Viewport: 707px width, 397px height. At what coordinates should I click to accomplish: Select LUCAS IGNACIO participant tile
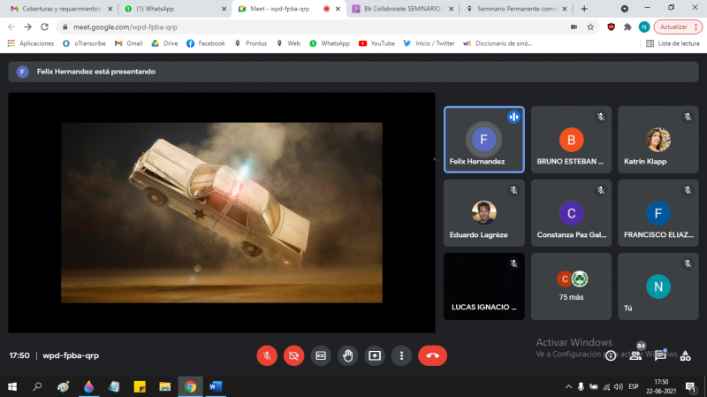click(x=483, y=286)
